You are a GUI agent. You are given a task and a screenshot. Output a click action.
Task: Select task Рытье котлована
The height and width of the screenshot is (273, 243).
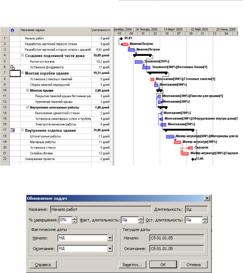click(x=42, y=62)
